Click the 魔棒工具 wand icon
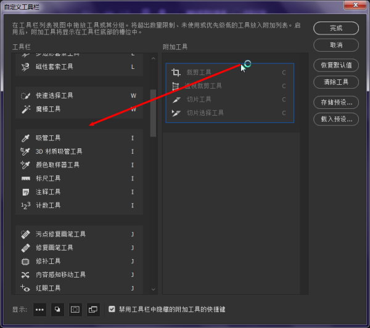370x328 pixels. click(x=26, y=109)
